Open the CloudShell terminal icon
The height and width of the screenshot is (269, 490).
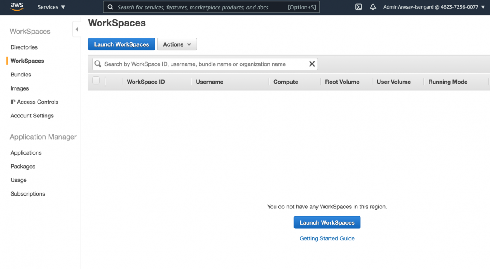[x=358, y=7]
